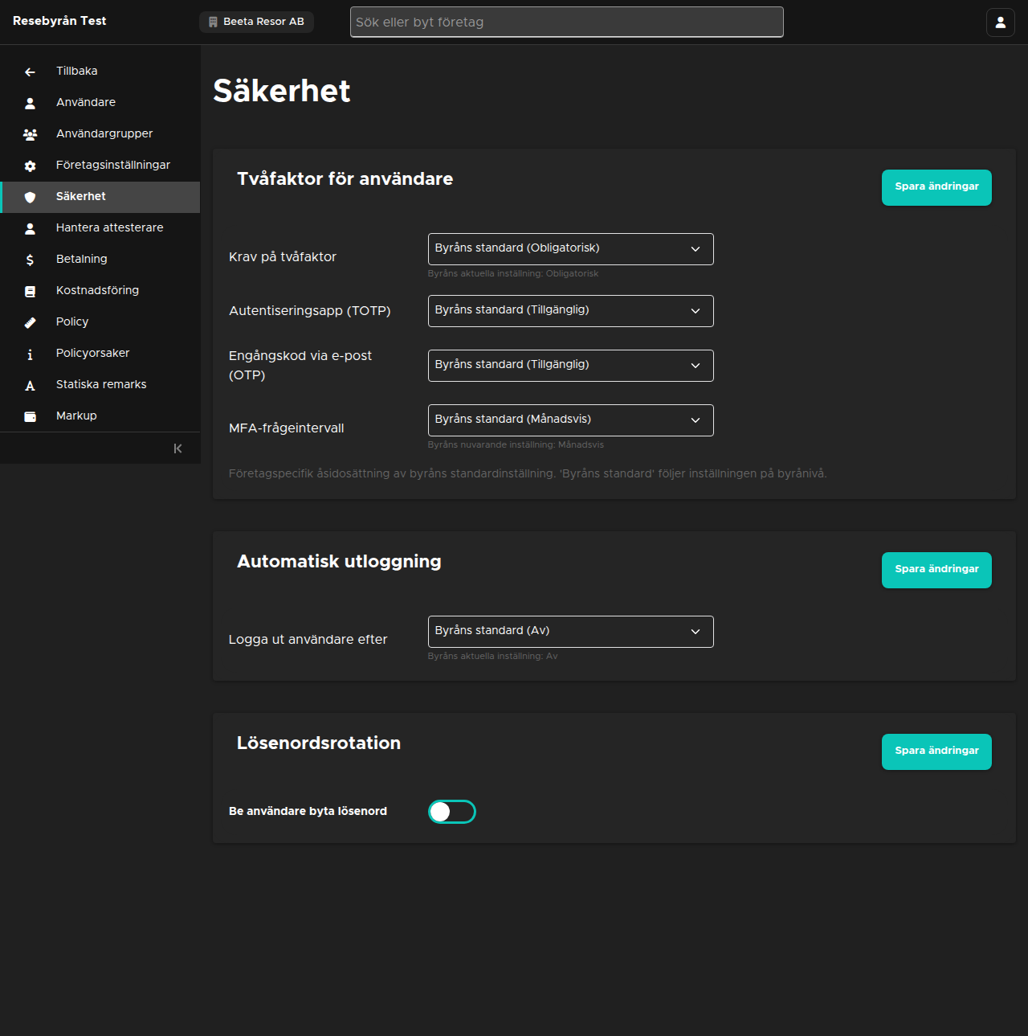Image resolution: width=1028 pixels, height=1036 pixels.
Task: Click the 'Byråns aktuella inställning: Obligatorisk' hint
Action: click(x=513, y=273)
